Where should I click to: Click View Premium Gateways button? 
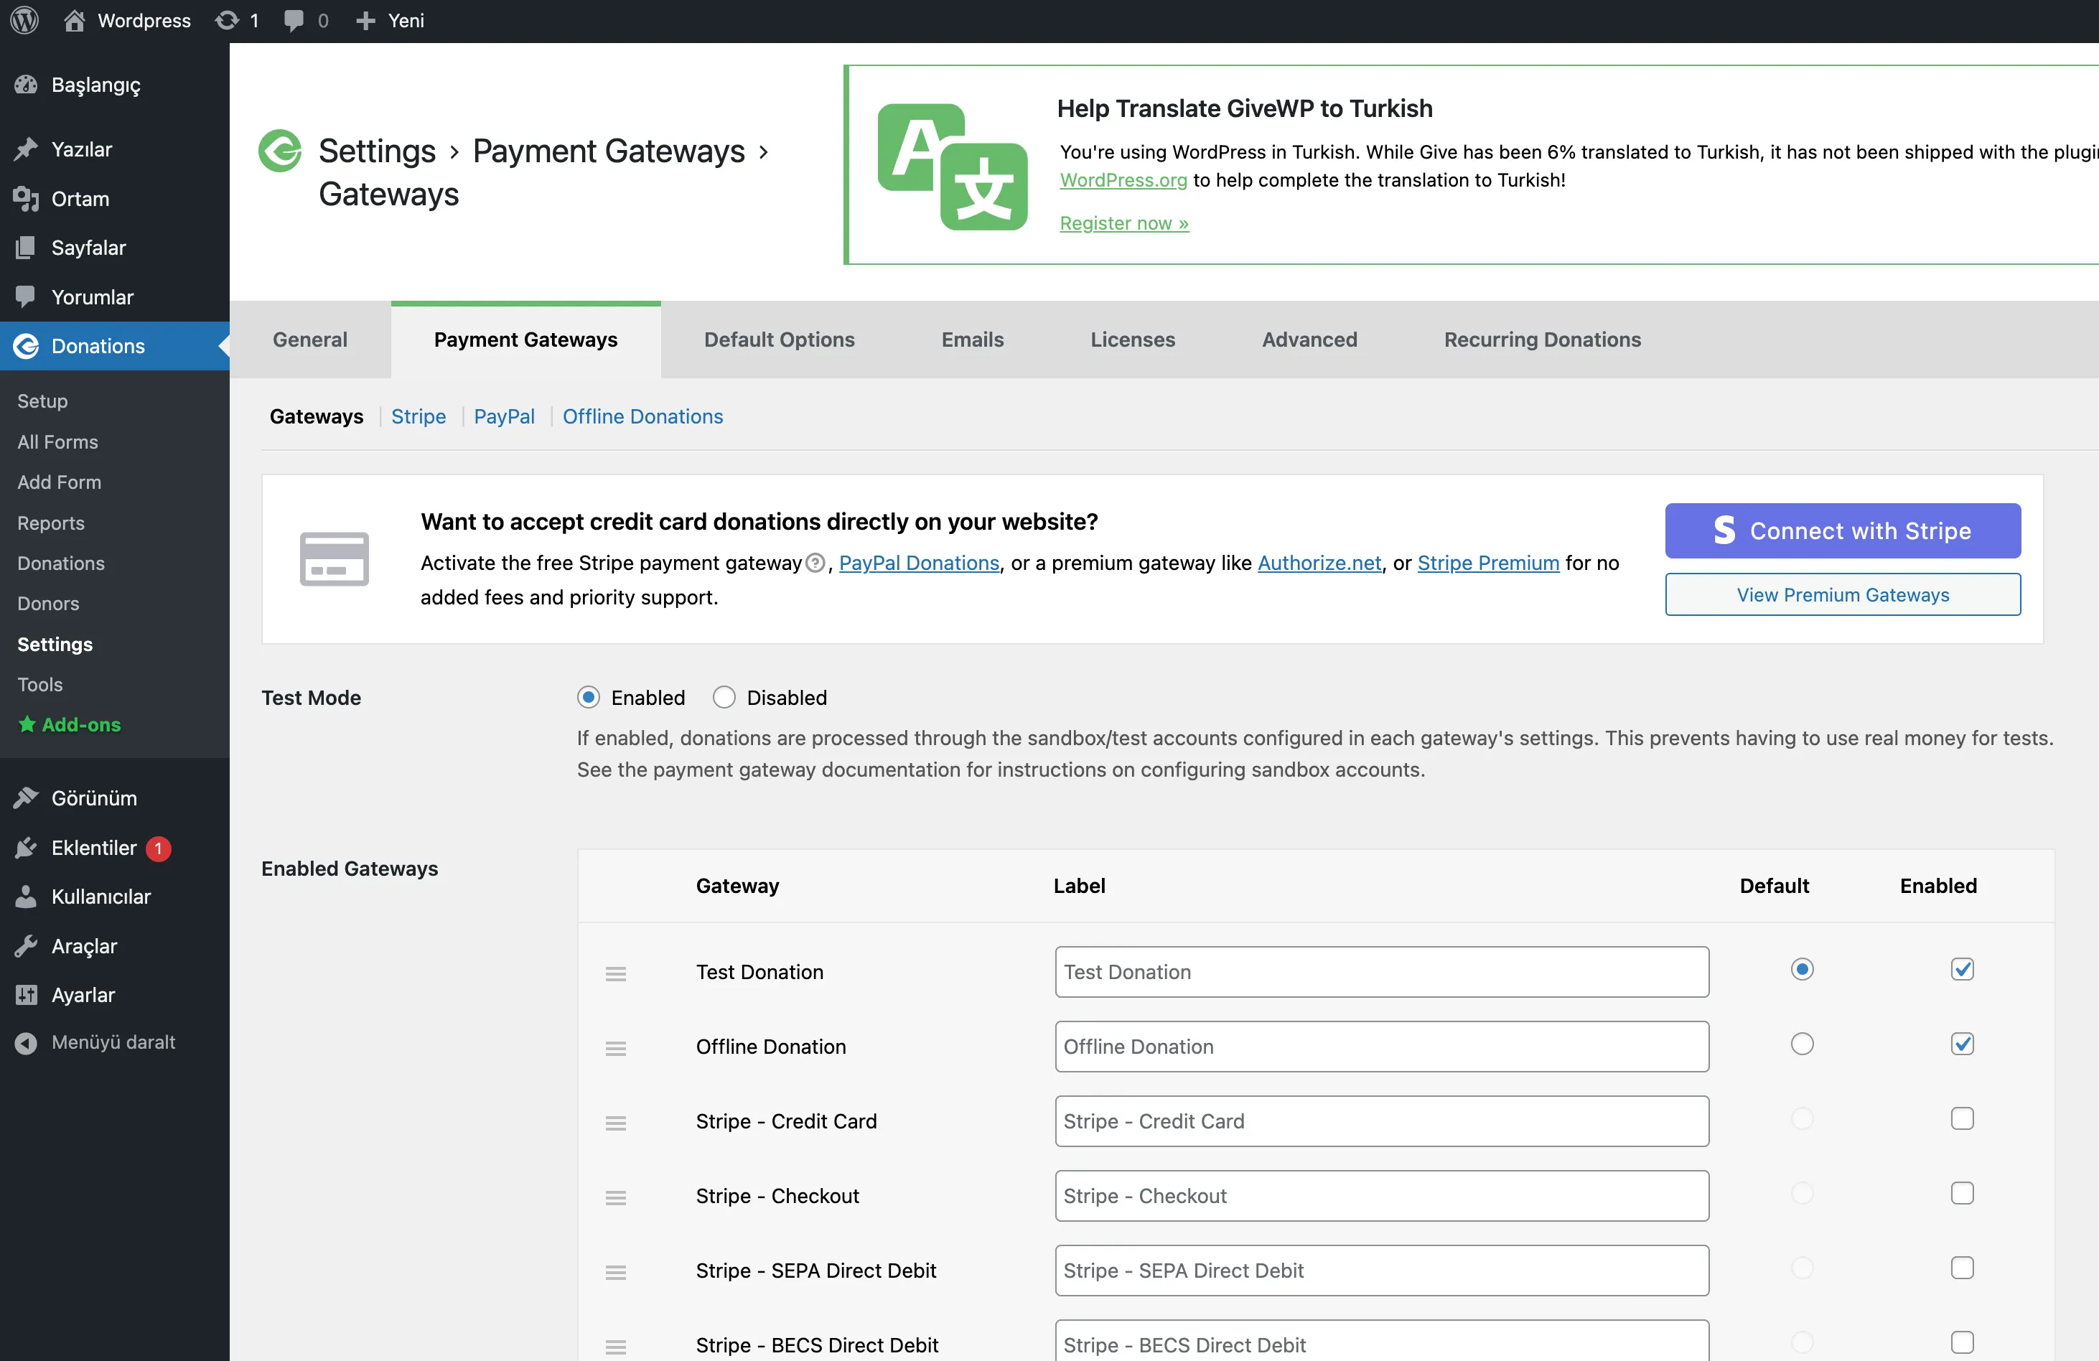(1842, 594)
